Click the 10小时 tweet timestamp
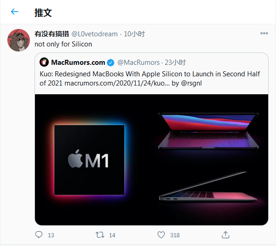276x246 pixels. click(x=134, y=34)
